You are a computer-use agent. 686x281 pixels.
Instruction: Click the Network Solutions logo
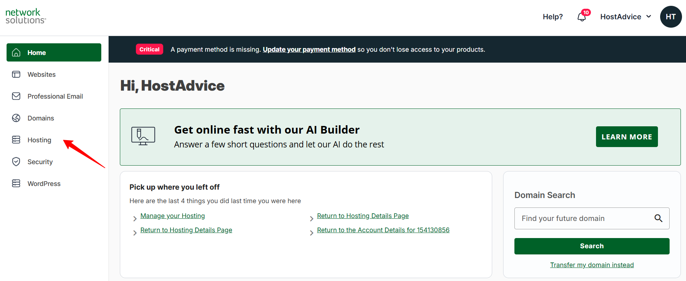(26, 16)
